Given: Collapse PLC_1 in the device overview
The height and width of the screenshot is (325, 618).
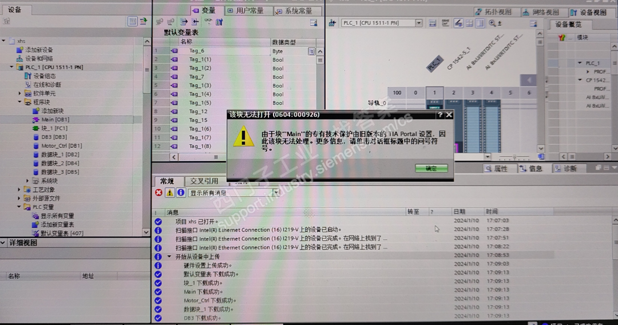Looking at the screenshot, I should click(x=579, y=62).
